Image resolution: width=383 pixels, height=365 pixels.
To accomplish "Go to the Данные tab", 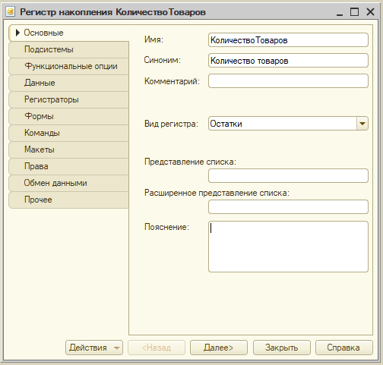I will (x=68, y=83).
